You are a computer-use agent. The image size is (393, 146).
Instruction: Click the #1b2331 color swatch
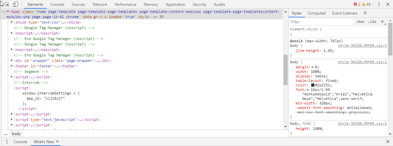[312, 85]
